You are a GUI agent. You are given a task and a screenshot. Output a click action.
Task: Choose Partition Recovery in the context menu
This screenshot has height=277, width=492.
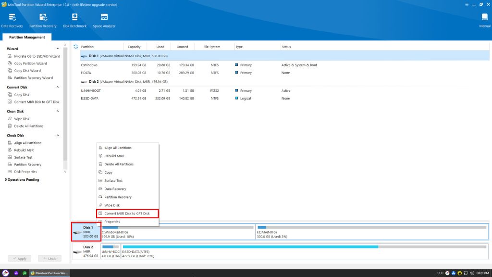point(127,197)
